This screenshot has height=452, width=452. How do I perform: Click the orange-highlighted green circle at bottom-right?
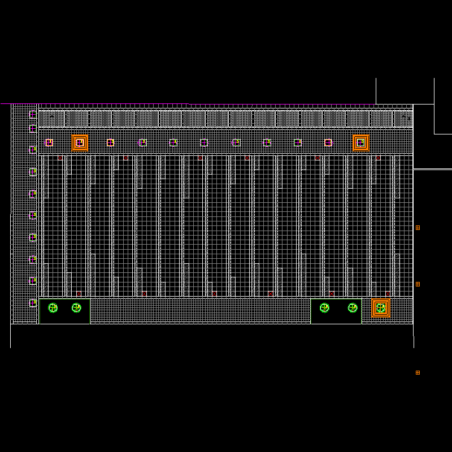click(381, 308)
